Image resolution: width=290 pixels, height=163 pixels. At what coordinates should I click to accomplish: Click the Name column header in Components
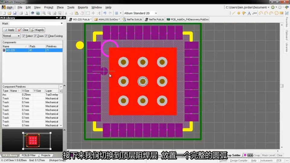pyautogui.click(x=15, y=46)
